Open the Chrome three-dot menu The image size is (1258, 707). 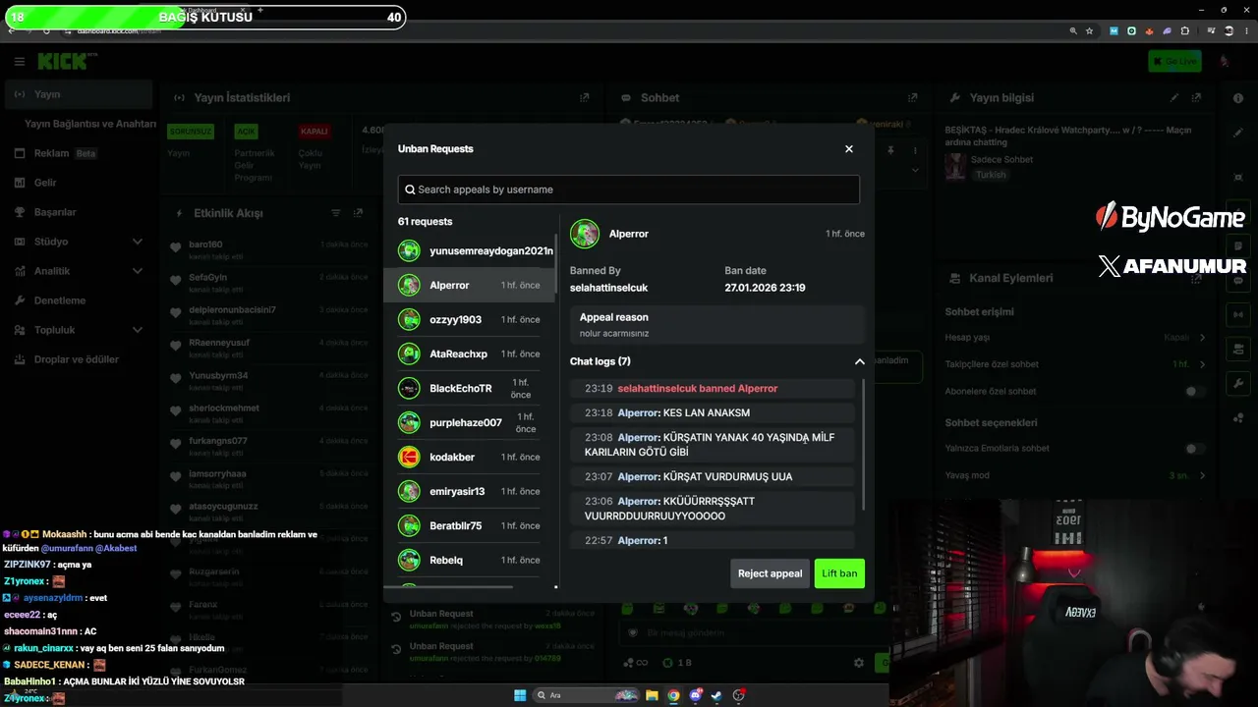point(1244,30)
